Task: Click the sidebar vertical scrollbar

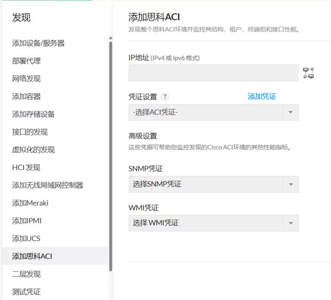Action: (x=111, y=156)
